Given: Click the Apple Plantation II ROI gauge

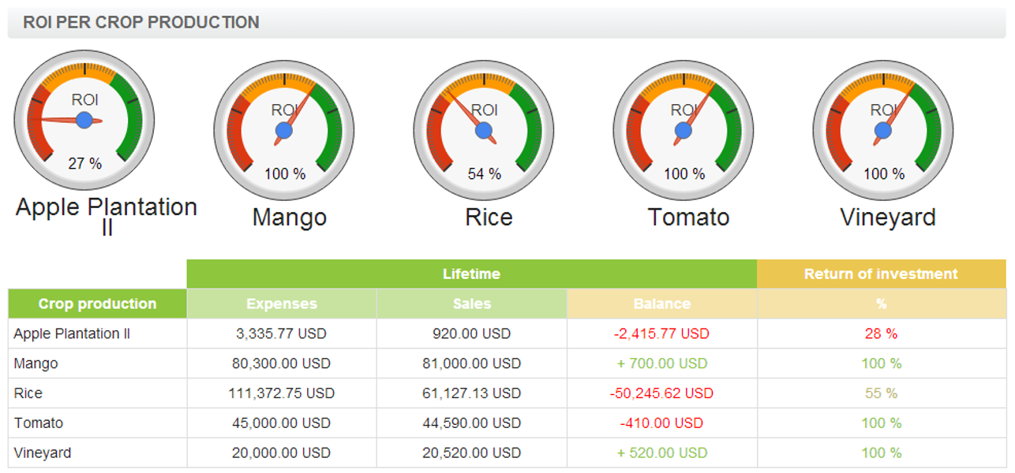Looking at the screenshot, I should click(x=84, y=120).
